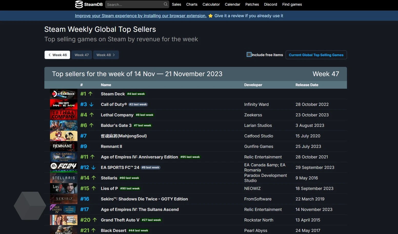This screenshot has width=398, height=234.
Task: Go to next Week 48
Action: (106, 55)
